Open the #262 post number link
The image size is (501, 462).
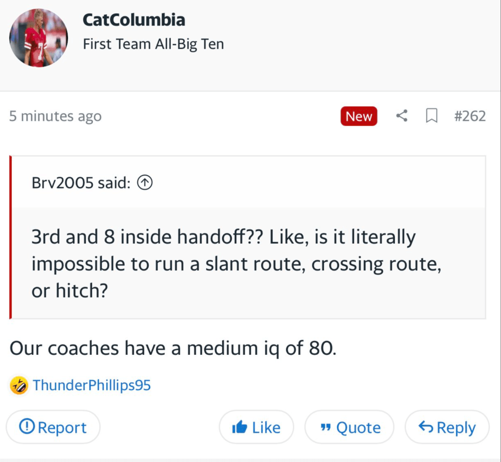[470, 116]
